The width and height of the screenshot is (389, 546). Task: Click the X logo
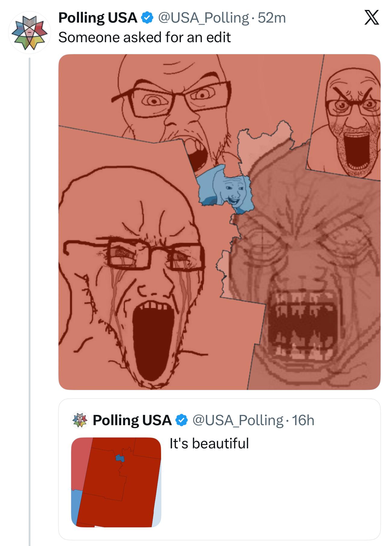click(371, 18)
